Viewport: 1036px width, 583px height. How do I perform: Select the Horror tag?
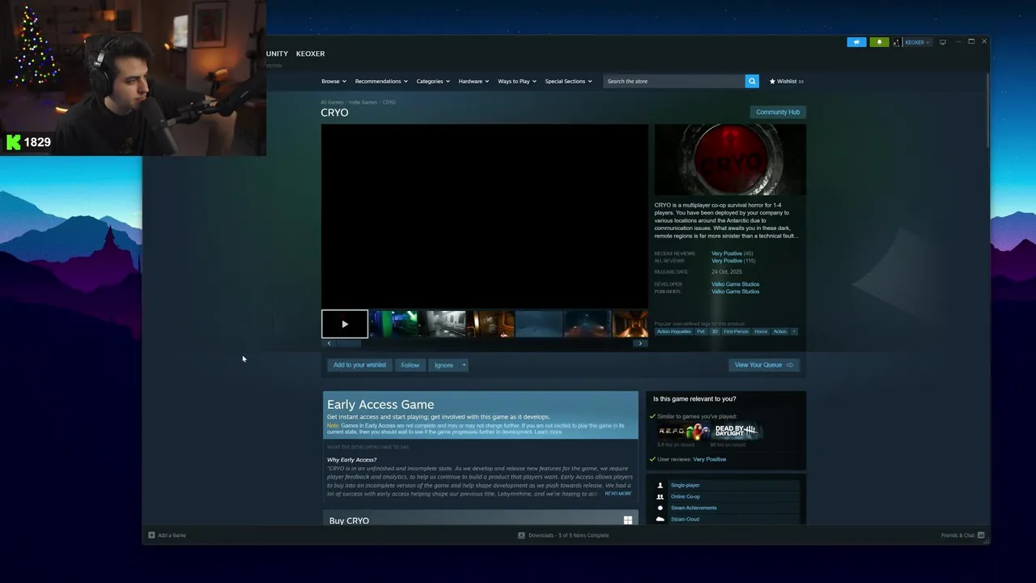coord(761,331)
